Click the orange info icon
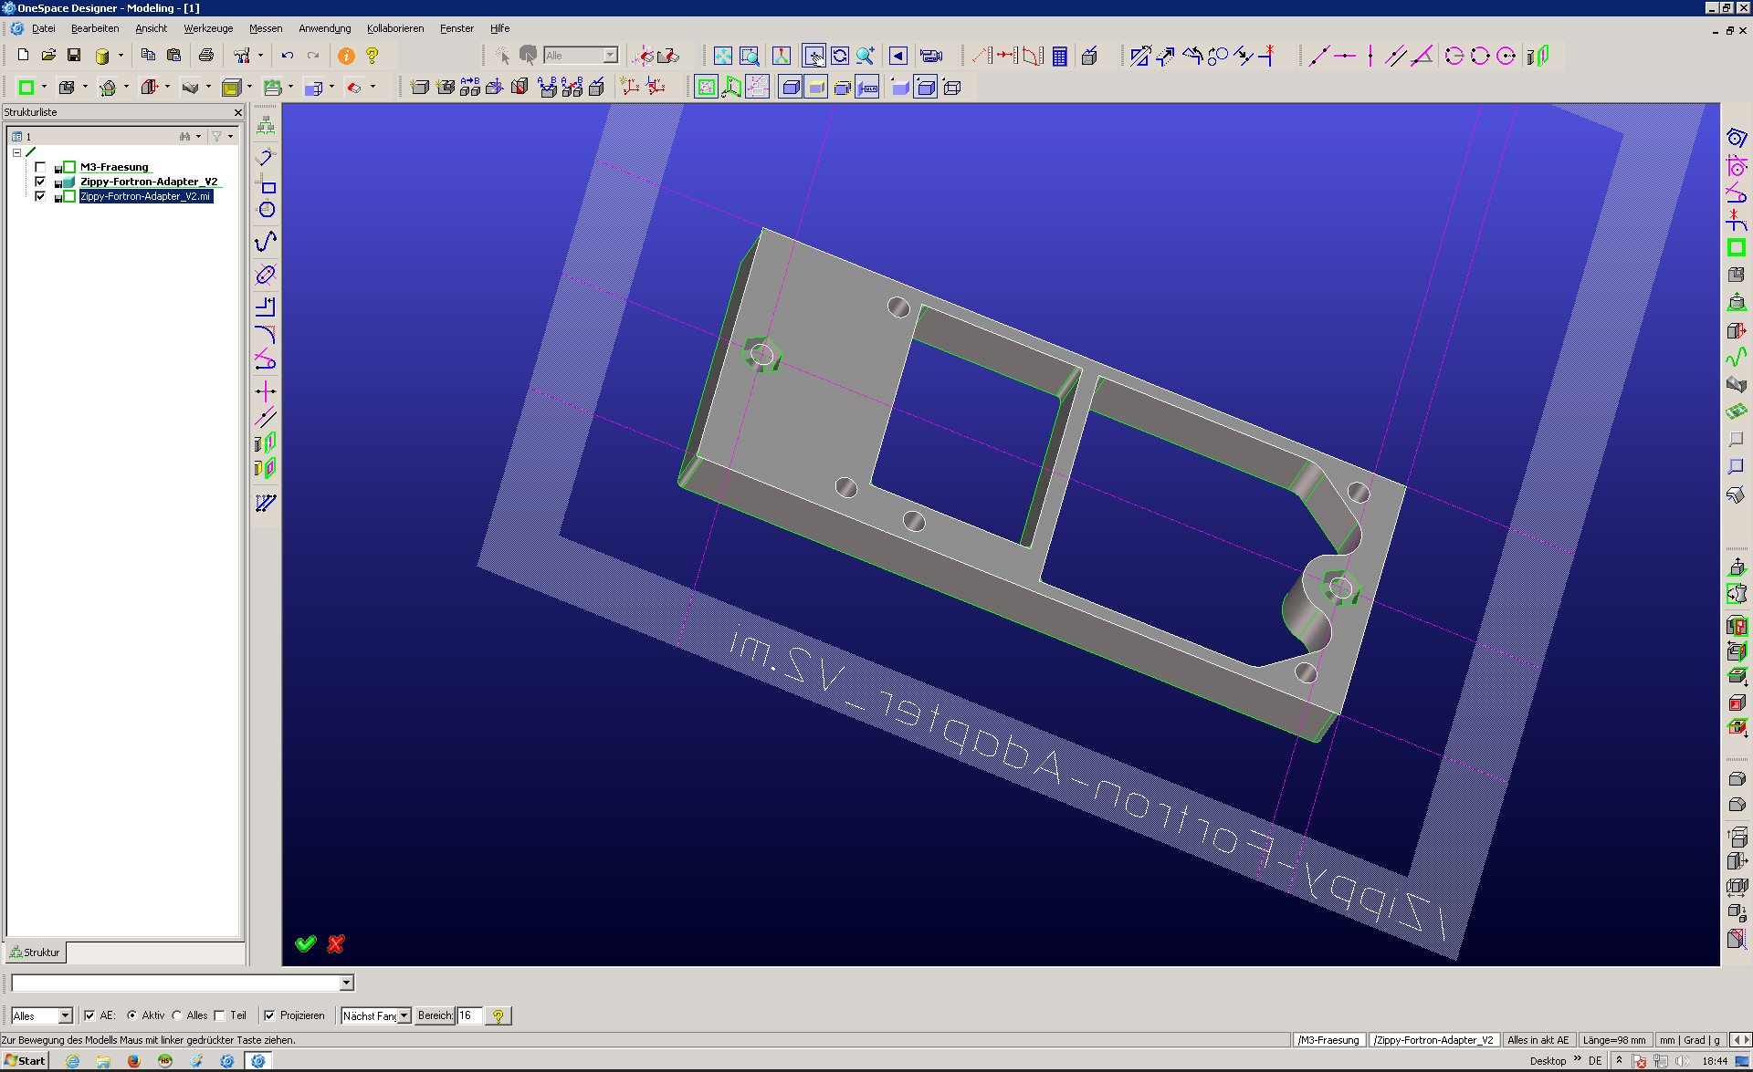 [x=346, y=56]
